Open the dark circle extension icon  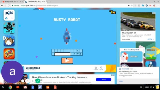click(147, 5)
